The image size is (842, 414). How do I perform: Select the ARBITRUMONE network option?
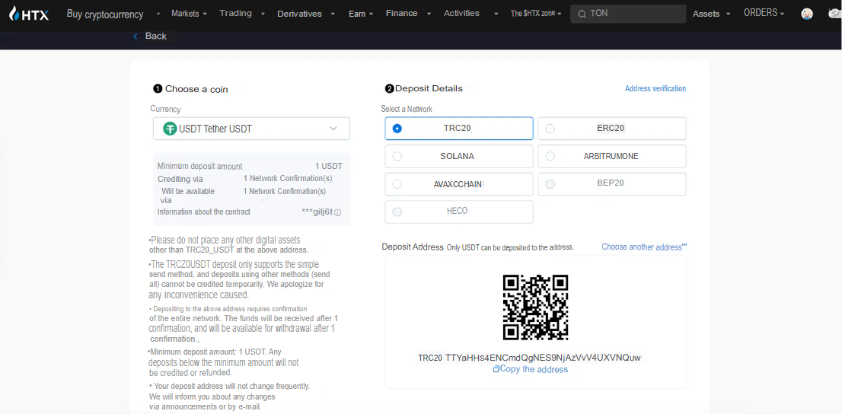611,156
